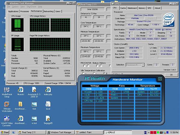Switch to the Processes tab
This screenshot has height=135, width=180.
(x=25, y=11)
